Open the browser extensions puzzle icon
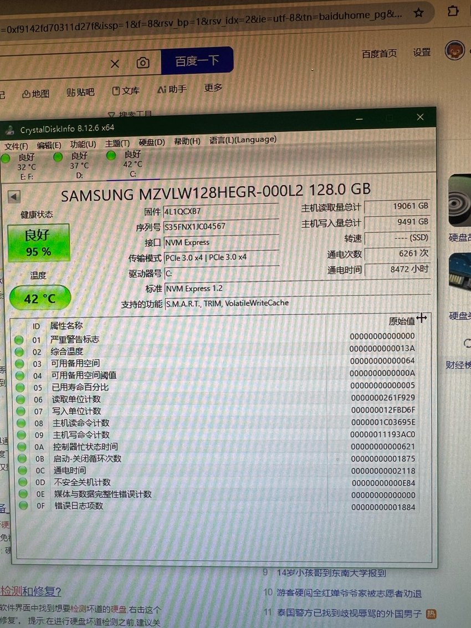This screenshot has width=471, height=628. [x=453, y=11]
